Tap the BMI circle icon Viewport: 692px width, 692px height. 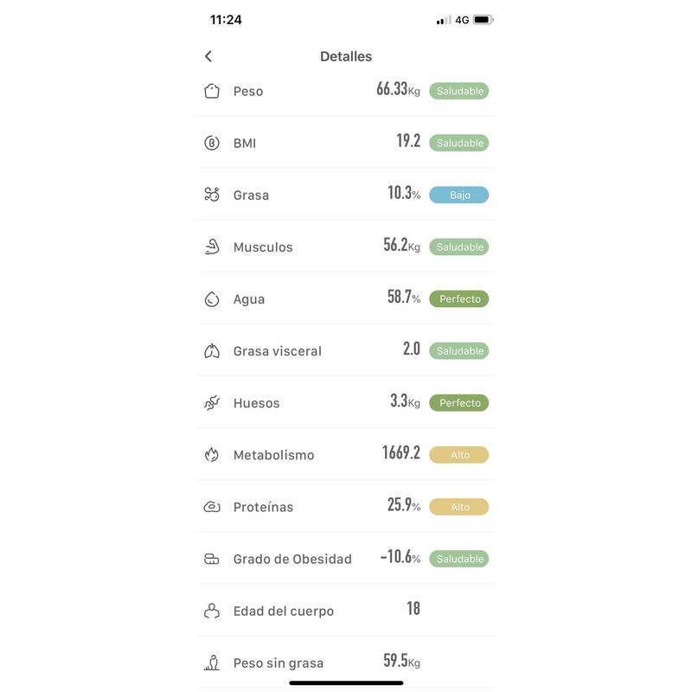pos(212,143)
